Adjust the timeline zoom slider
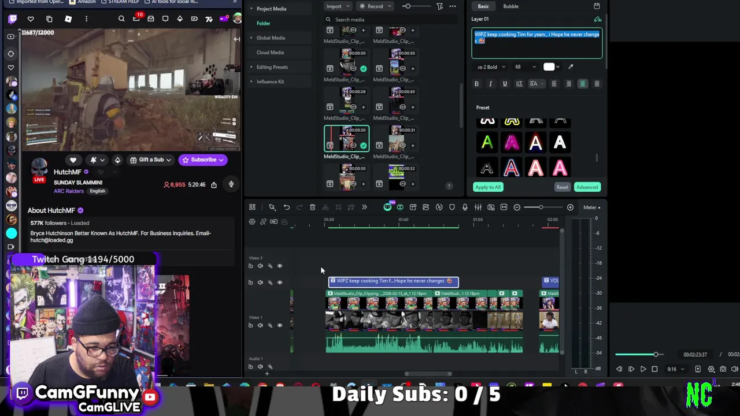This screenshot has width=740, height=416. click(x=541, y=207)
